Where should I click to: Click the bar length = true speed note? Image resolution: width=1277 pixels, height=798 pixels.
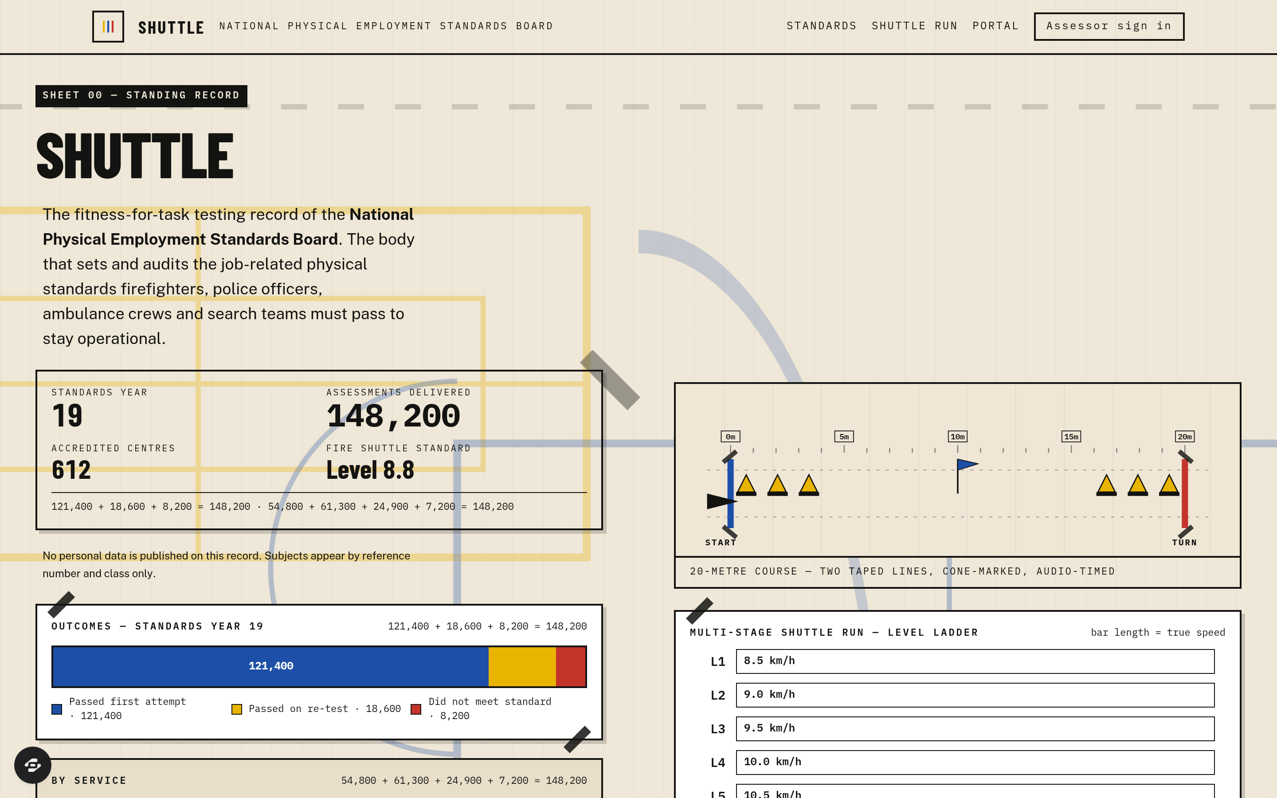(1157, 632)
